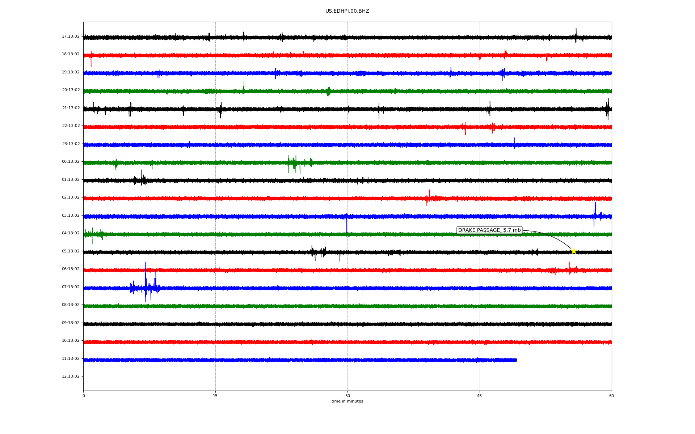Click the 18:13:02 time label
This screenshot has width=695, height=434.
pos(71,54)
